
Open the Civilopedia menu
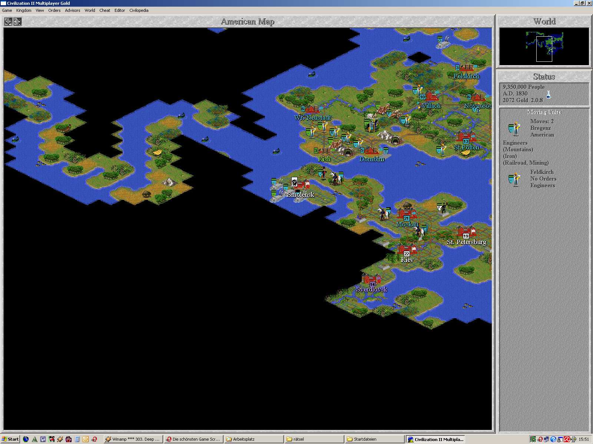(x=139, y=10)
